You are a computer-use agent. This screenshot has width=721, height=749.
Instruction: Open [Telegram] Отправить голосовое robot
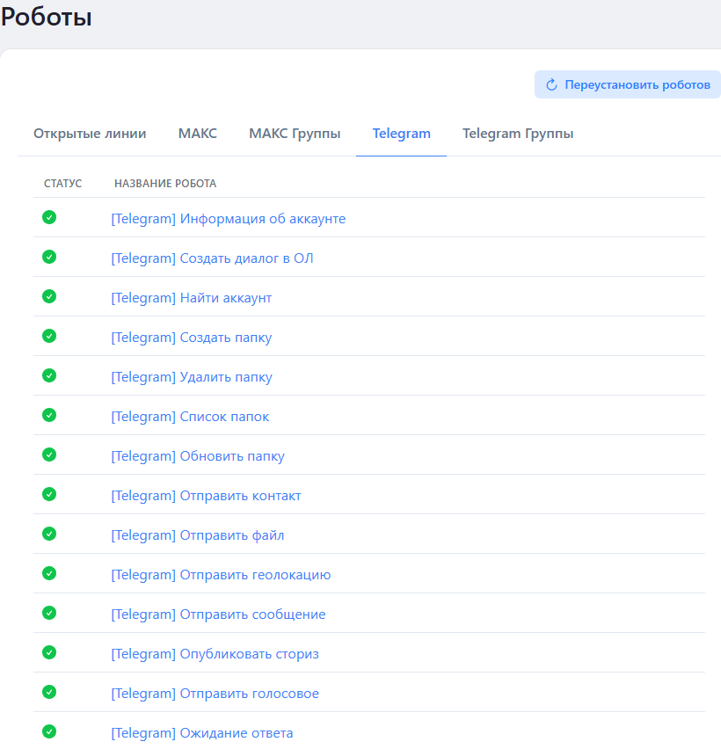point(215,694)
